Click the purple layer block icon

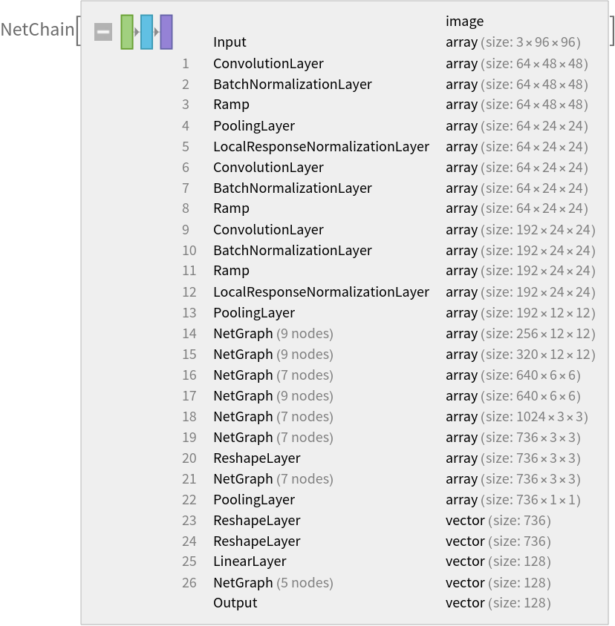166,32
